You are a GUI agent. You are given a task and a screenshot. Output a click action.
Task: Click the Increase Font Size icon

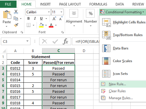(54, 19)
